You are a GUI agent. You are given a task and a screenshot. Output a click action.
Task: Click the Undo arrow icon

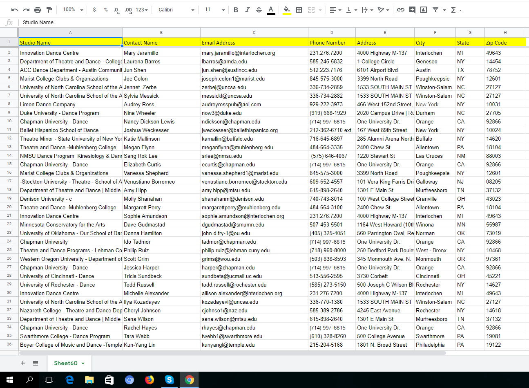tap(15, 10)
